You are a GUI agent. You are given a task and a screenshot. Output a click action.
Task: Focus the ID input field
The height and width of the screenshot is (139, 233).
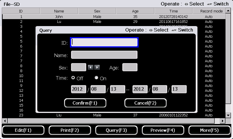(104, 42)
